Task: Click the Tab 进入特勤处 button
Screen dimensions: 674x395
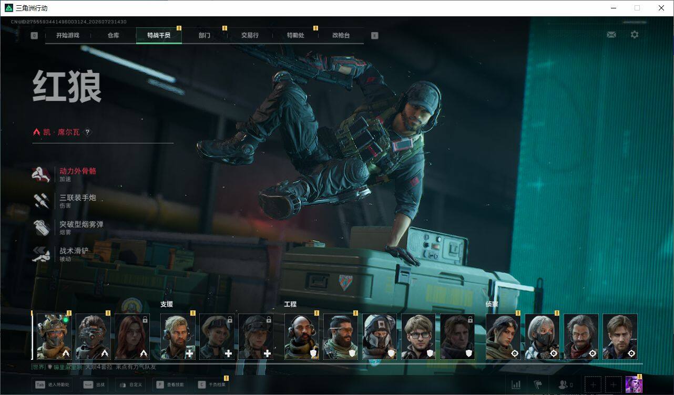Action: point(52,384)
